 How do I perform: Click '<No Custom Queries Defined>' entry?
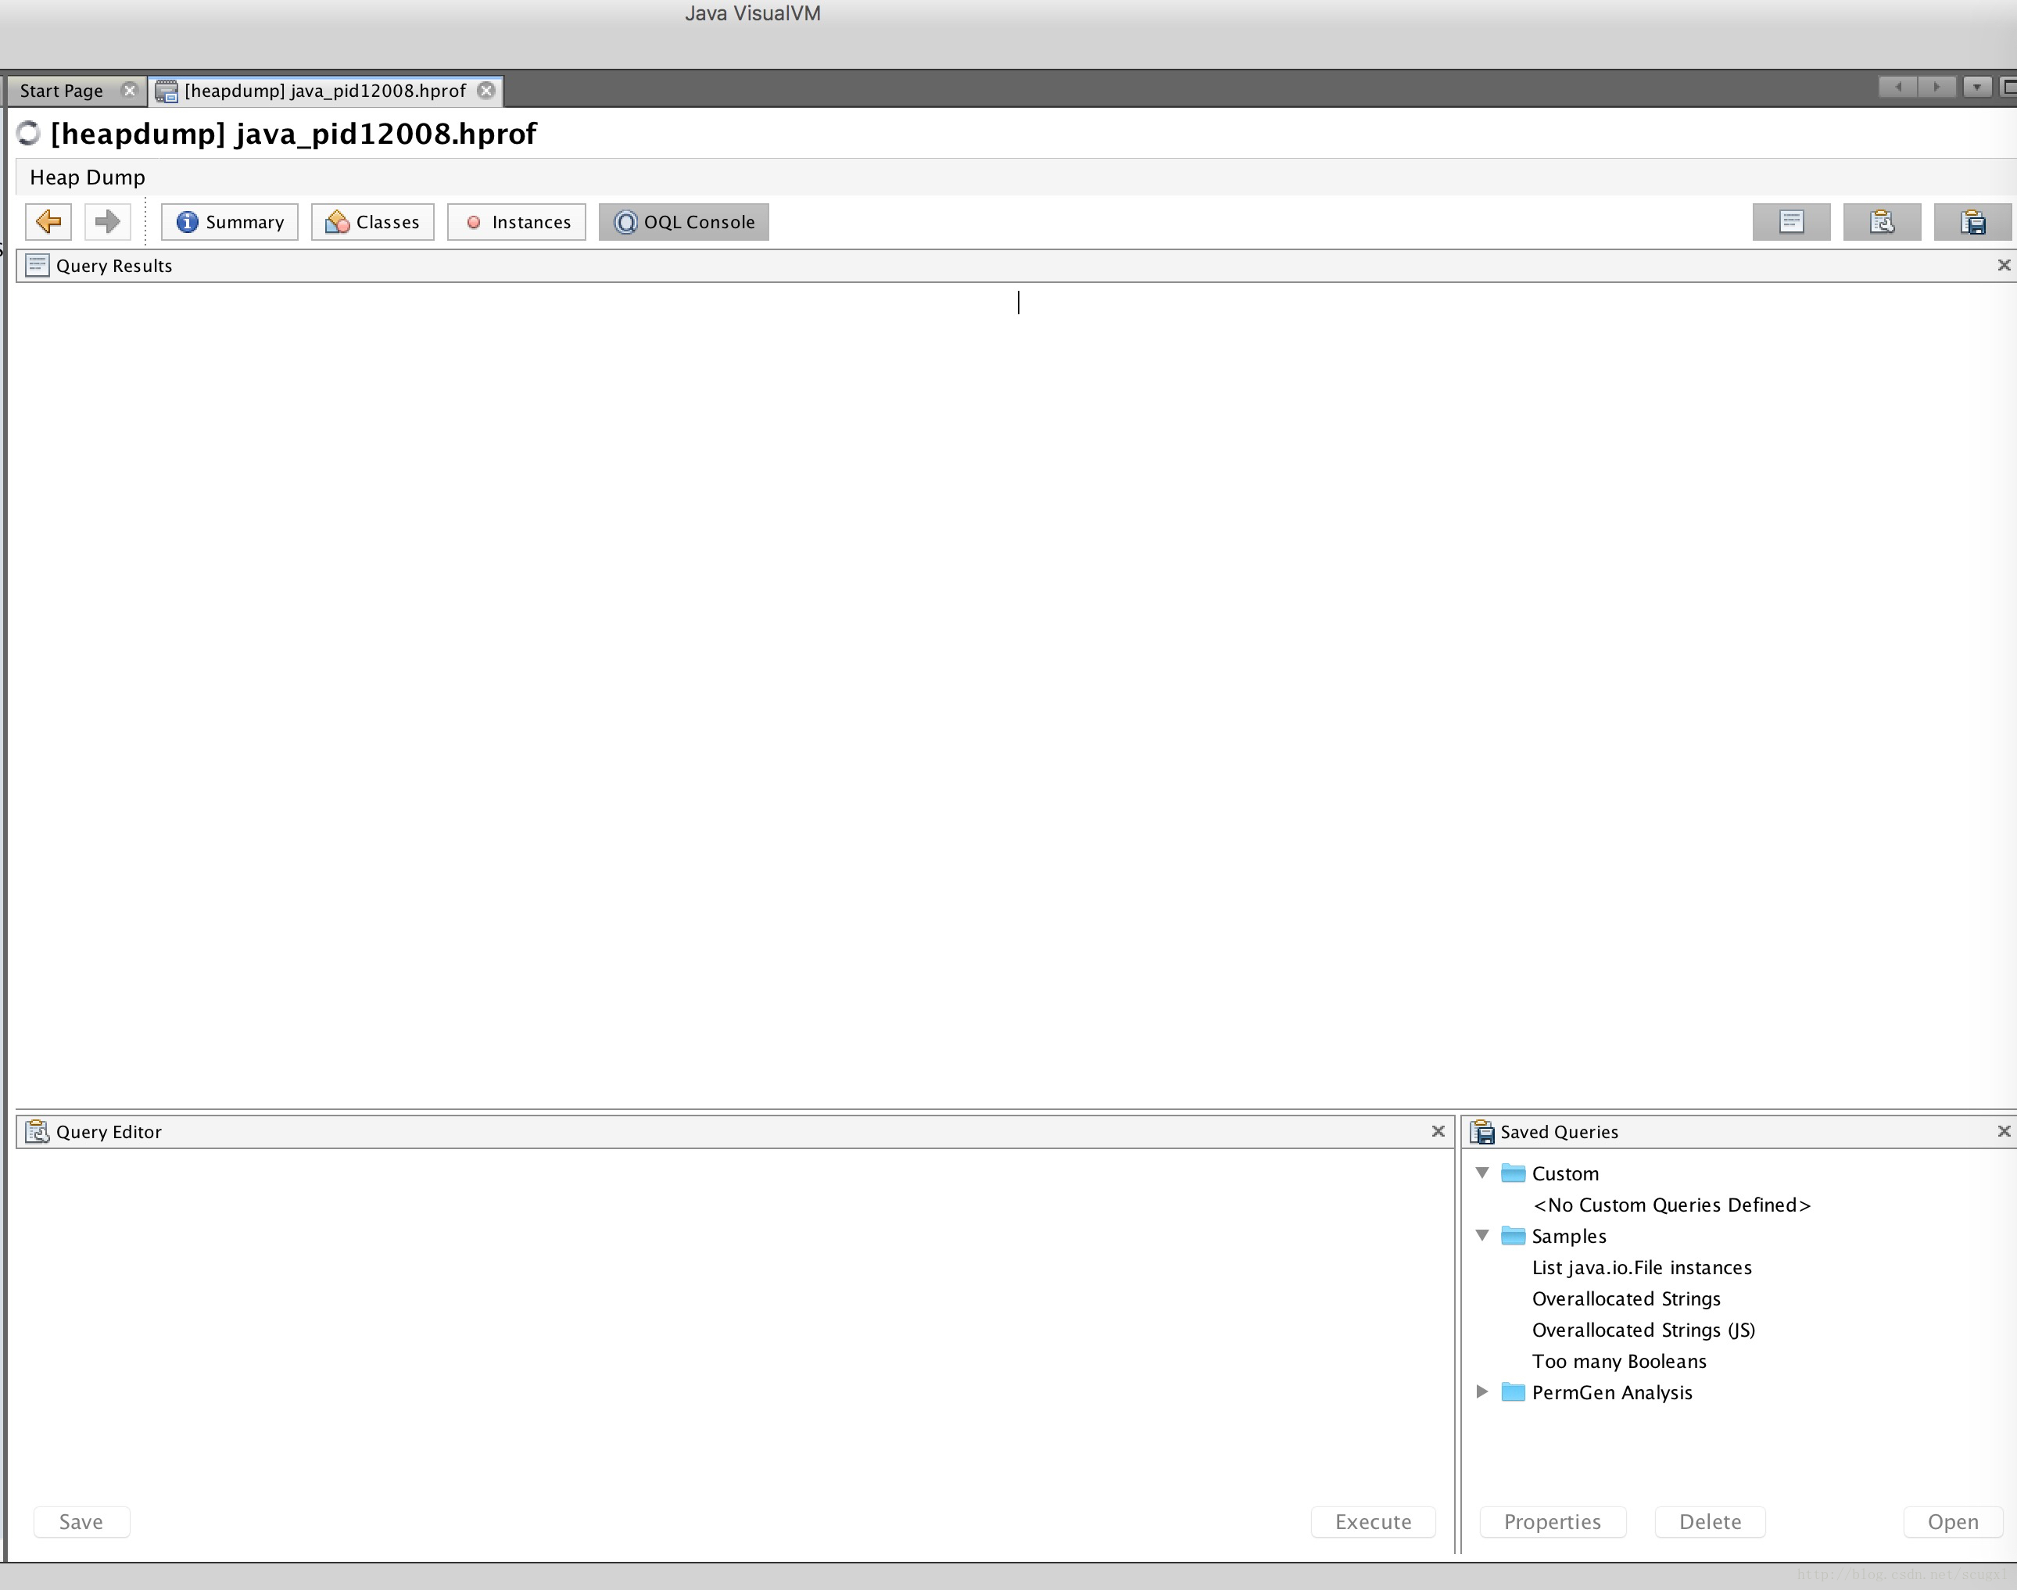click(x=1671, y=1205)
